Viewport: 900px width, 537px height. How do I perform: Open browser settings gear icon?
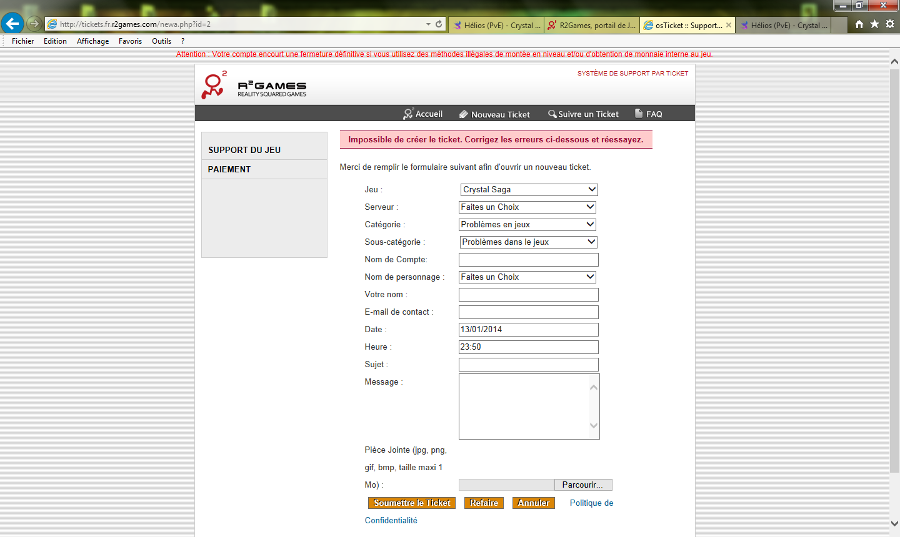point(890,24)
